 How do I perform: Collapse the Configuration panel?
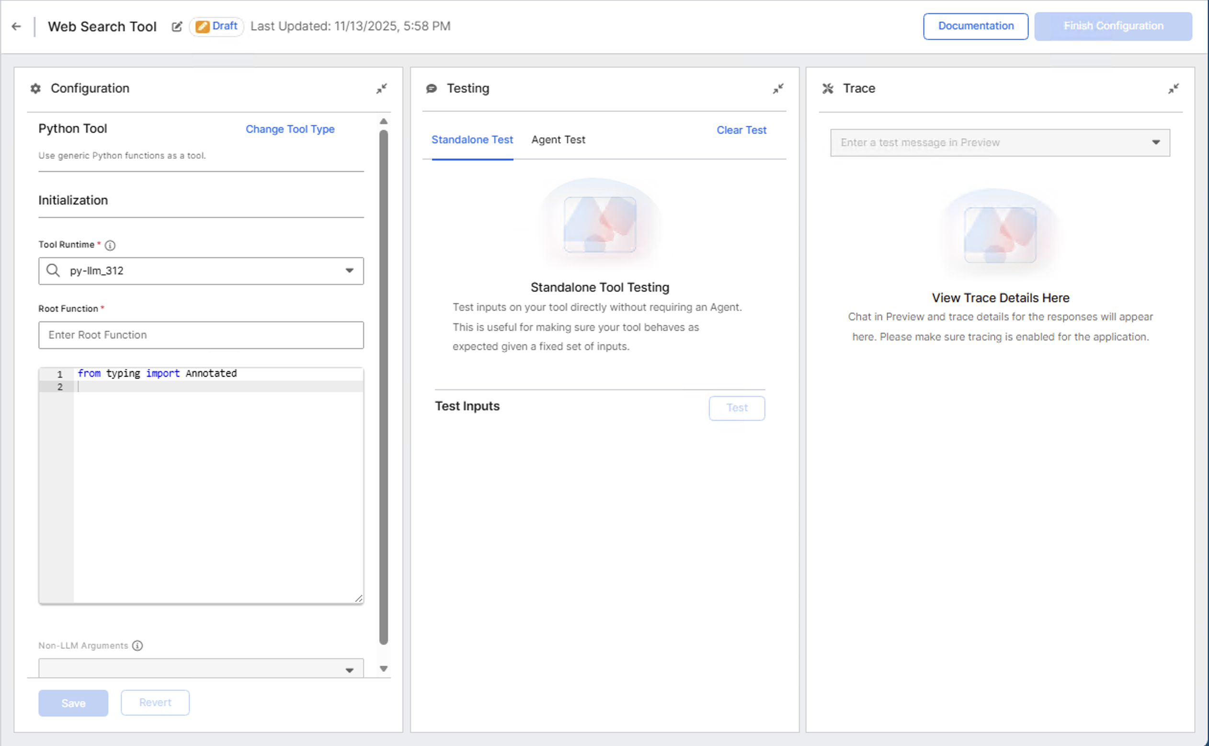(381, 89)
